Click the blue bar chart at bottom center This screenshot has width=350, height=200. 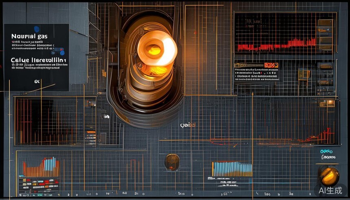point(232,168)
